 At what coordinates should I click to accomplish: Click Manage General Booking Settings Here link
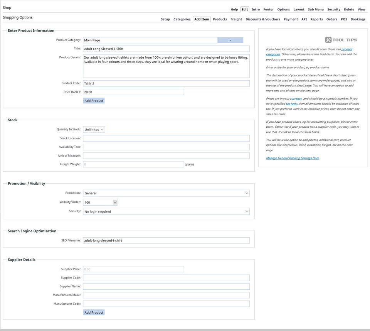coord(293,158)
